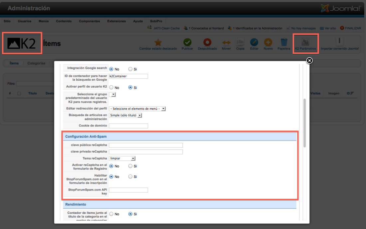Click Importar contenido Joomla! icon
Screen dimensions: 366x229
tap(339, 42)
